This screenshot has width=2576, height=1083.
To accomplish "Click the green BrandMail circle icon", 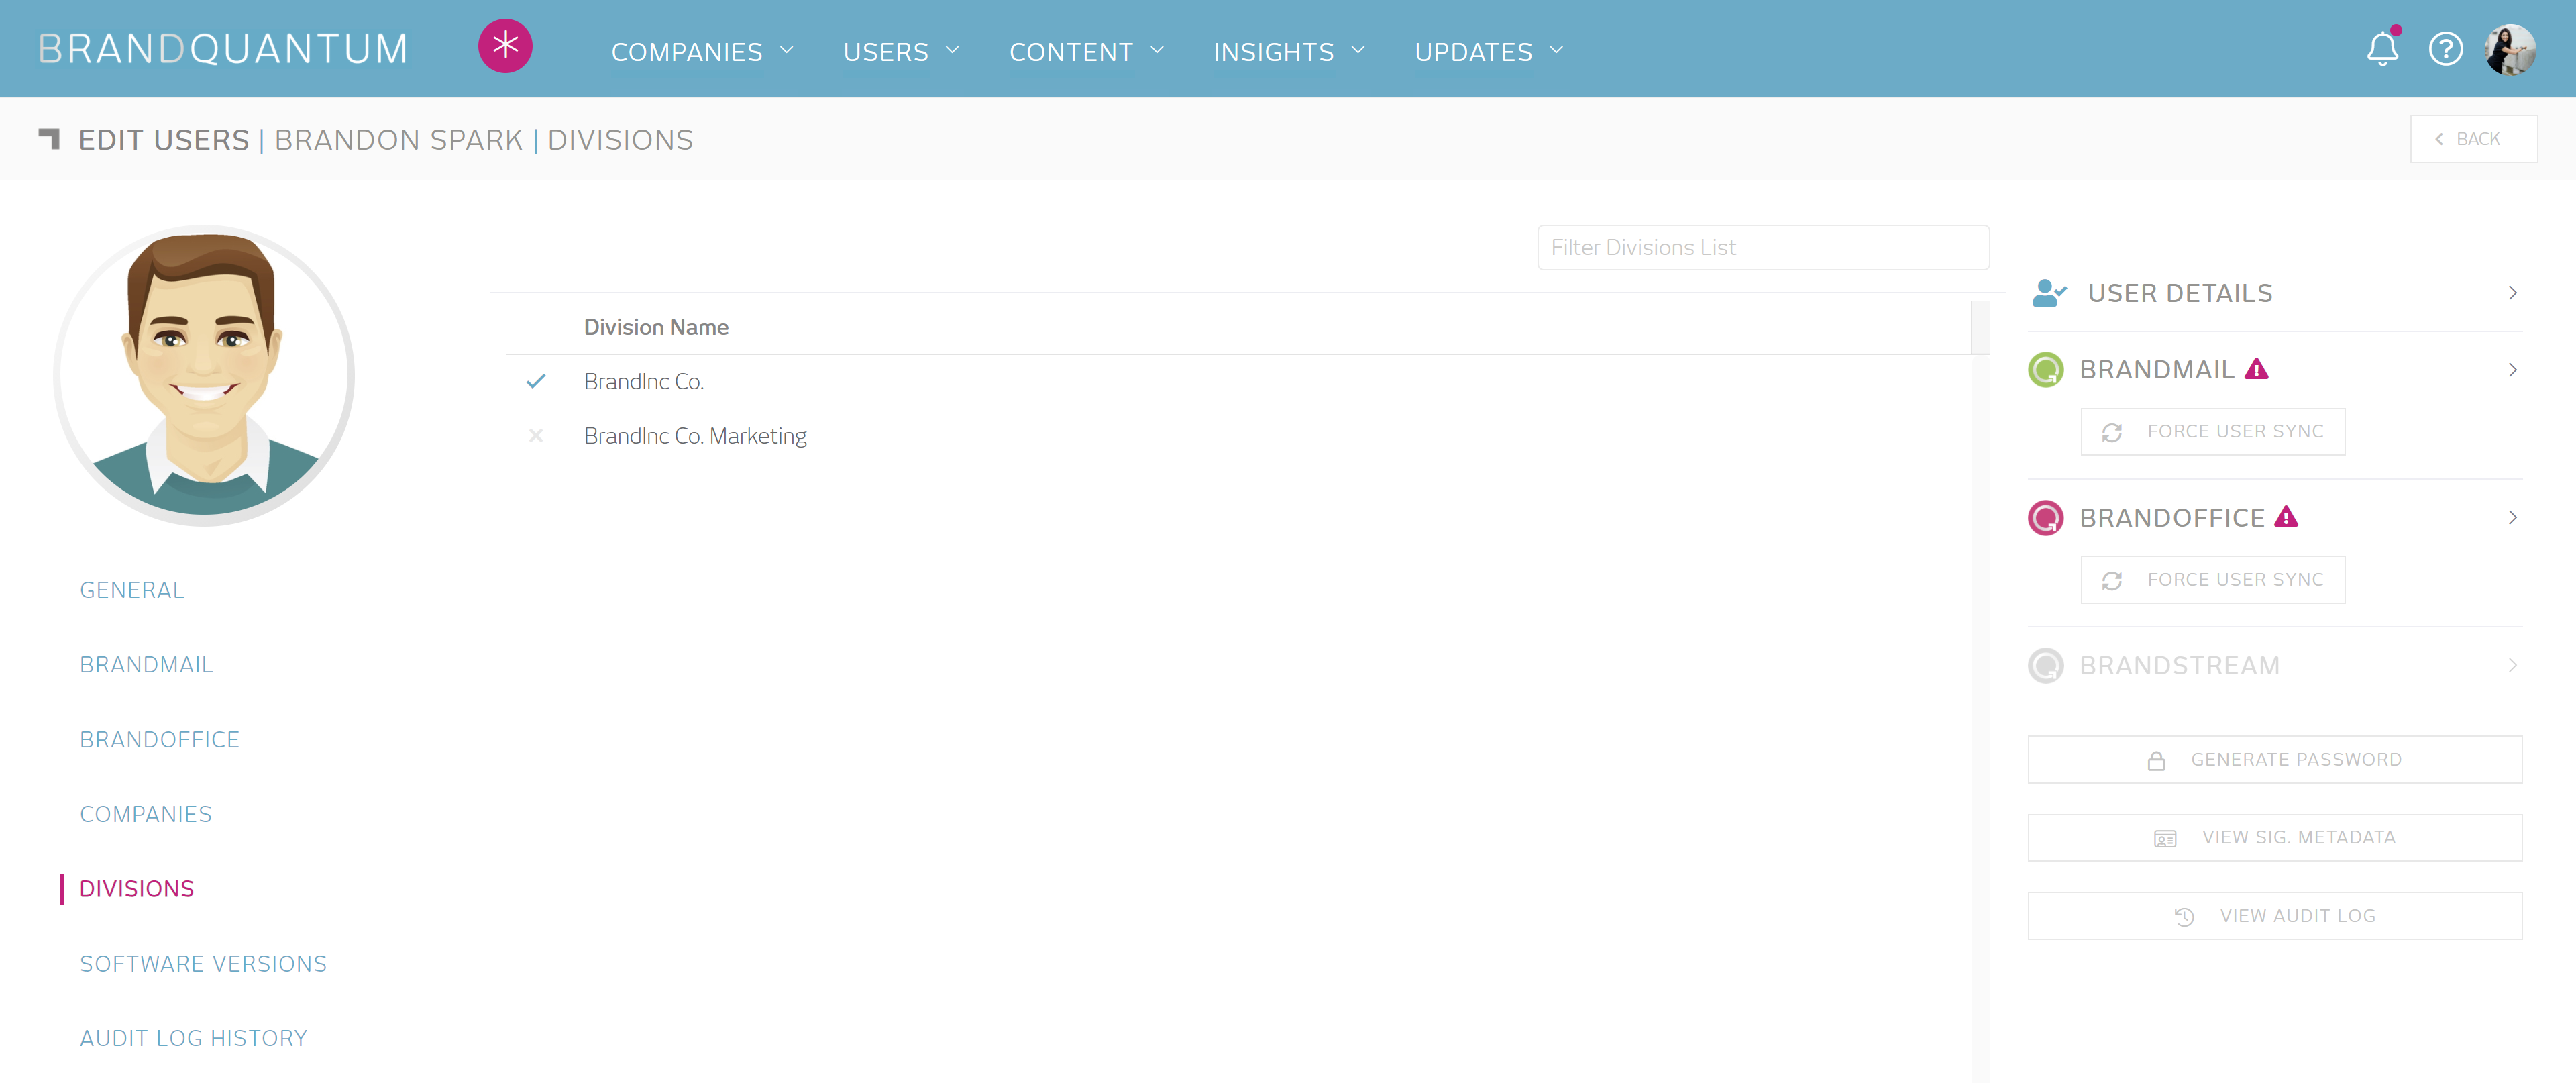I will pos(2045,370).
